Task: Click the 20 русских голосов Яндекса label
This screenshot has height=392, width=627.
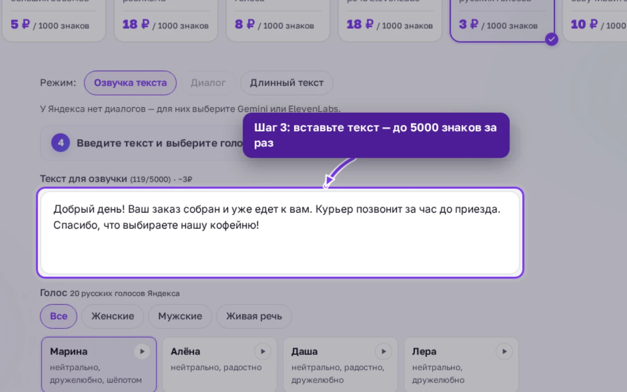Action: 125,294
